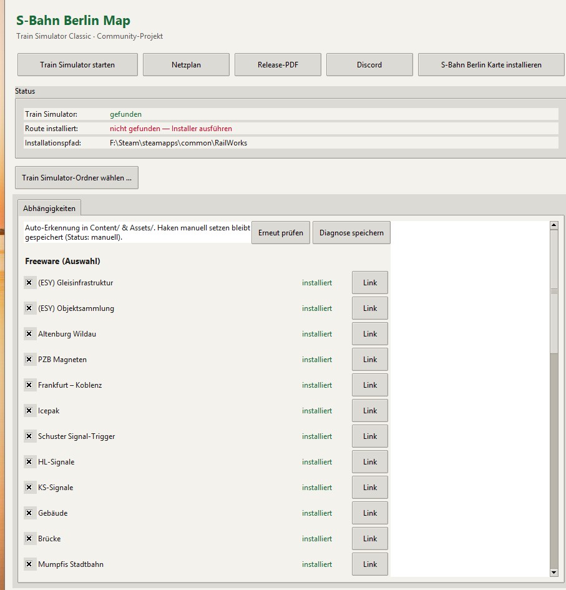Toggle (ESY) Objektsammlung checkbox
Viewport: 566px width, 590px height.
29,308
